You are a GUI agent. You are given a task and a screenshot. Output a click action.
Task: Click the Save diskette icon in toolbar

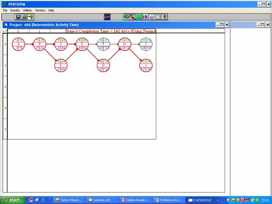click(18, 17)
